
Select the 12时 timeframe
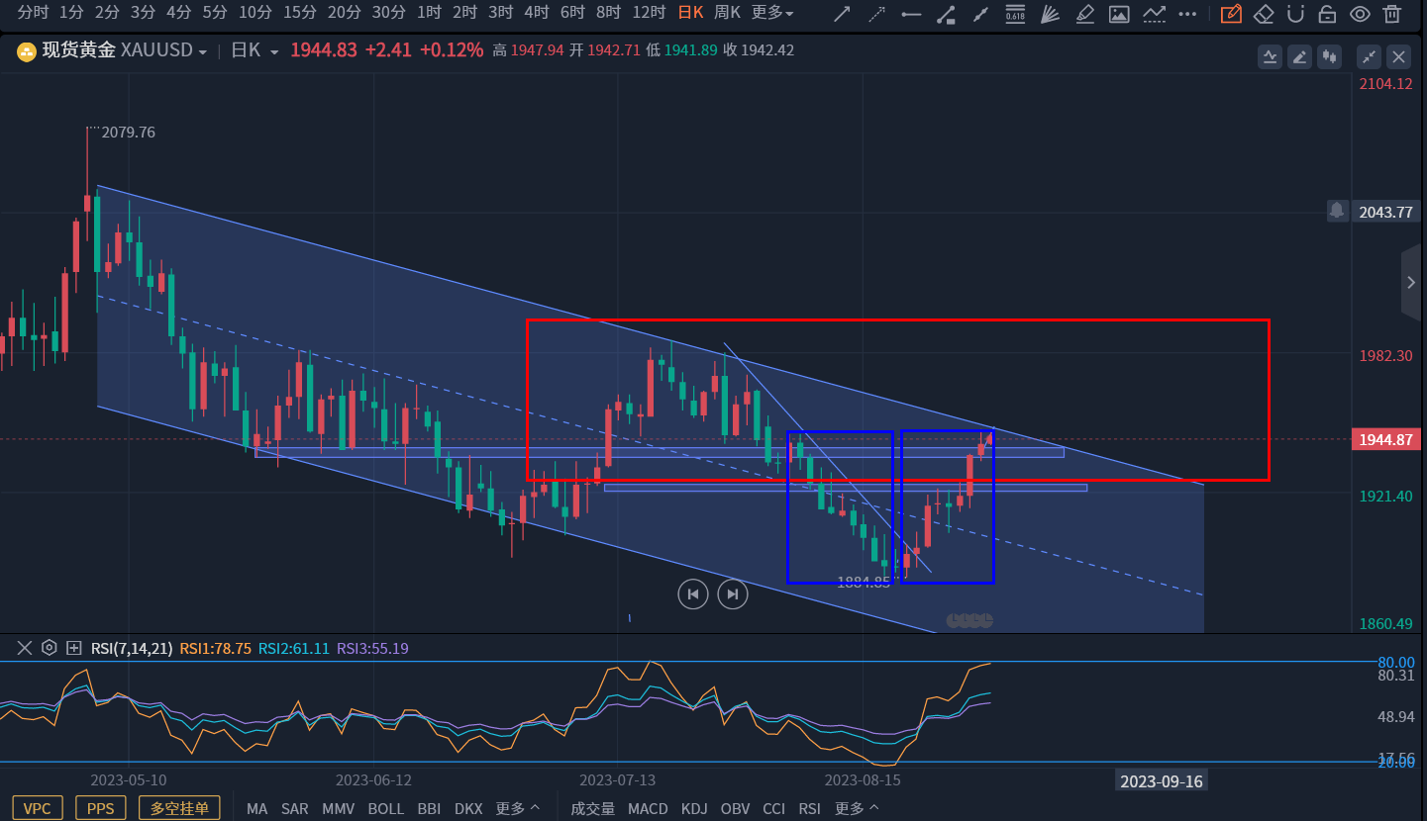click(x=649, y=13)
